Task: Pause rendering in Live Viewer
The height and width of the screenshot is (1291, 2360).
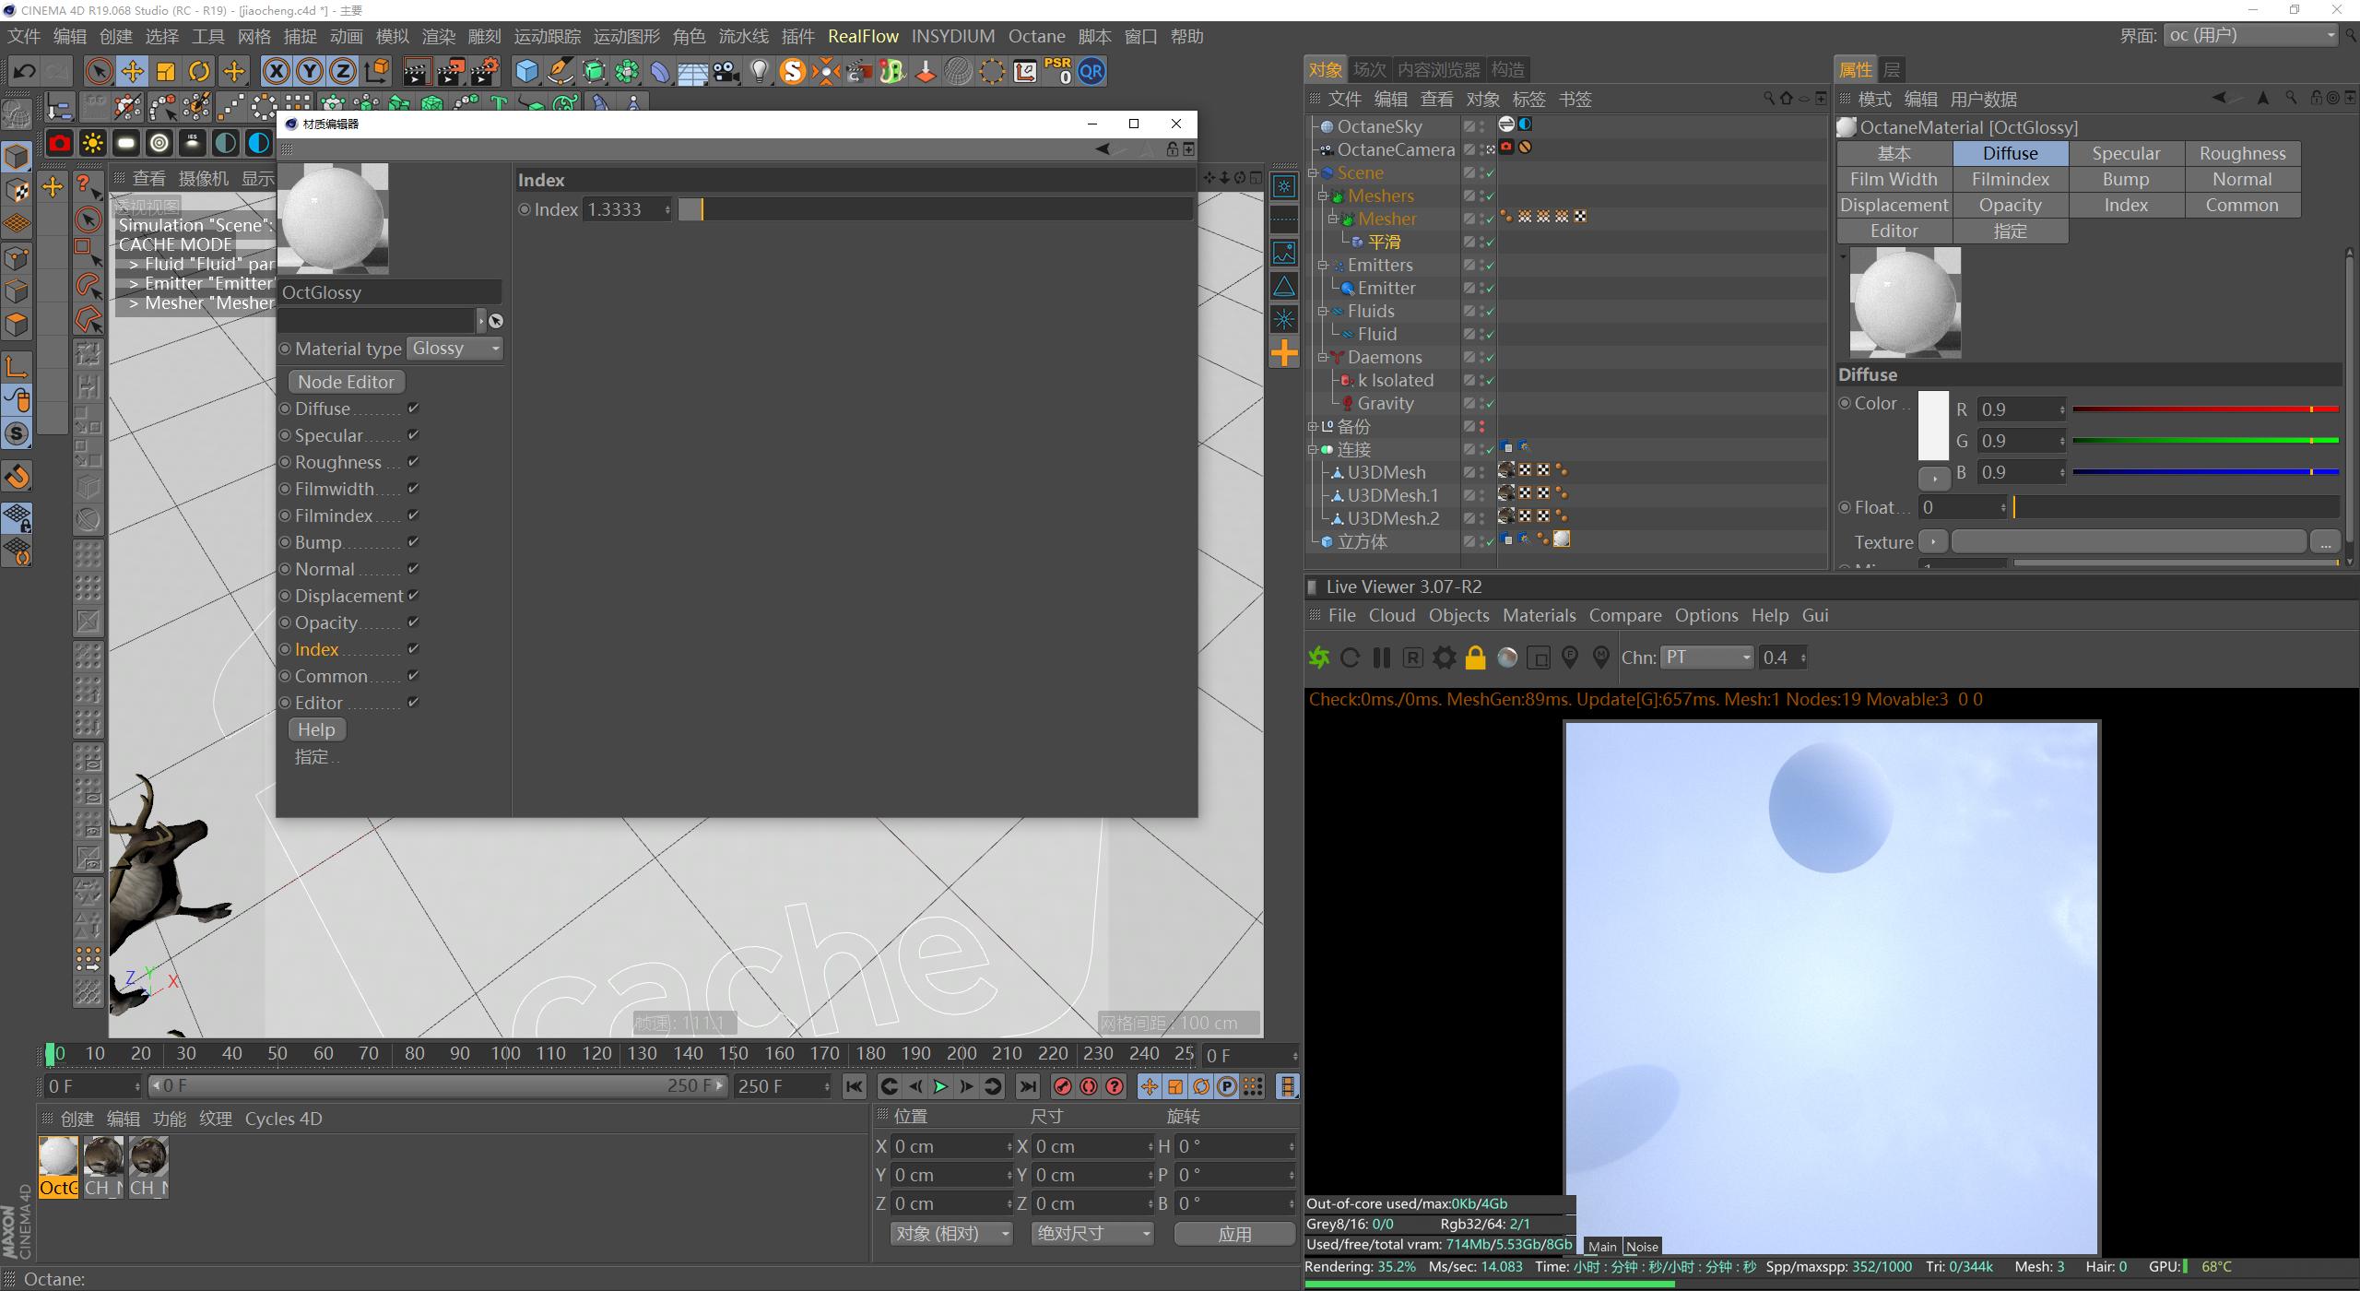Action: (1381, 657)
